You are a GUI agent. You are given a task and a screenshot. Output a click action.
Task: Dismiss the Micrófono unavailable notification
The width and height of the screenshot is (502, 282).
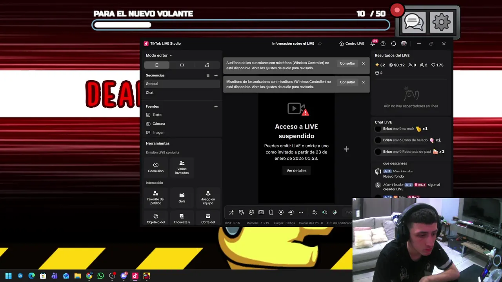pos(363,82)
